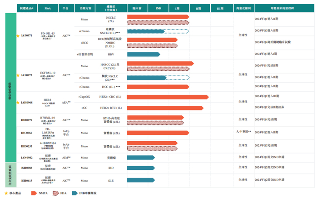Click the HBV indication
Image resolution: width=318 pixels, height=198 pixels.
tap(111, 54)
